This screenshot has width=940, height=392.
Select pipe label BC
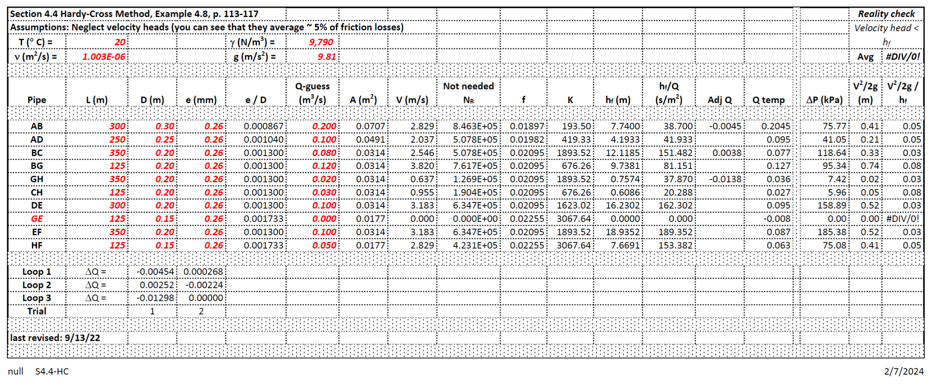(37, 153)
